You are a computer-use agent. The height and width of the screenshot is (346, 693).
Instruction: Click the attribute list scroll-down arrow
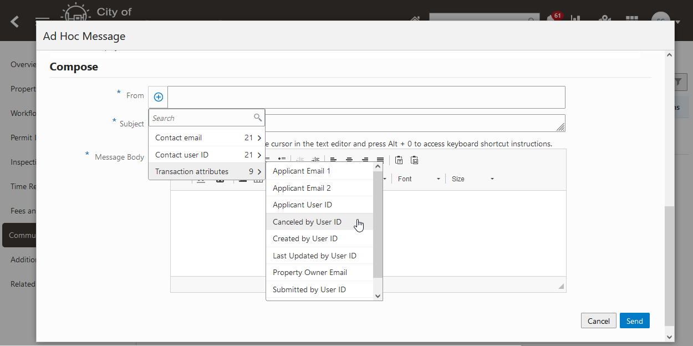(x=378, y=296)
